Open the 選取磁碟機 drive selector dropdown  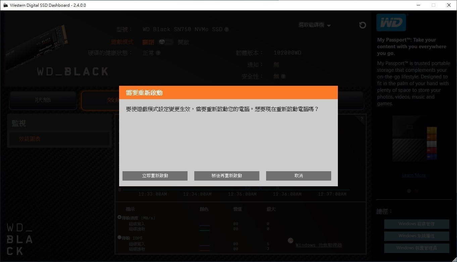tap(315, 25)
